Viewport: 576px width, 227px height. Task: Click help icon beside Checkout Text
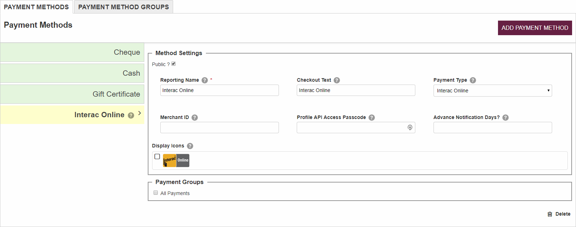point(337,80)
